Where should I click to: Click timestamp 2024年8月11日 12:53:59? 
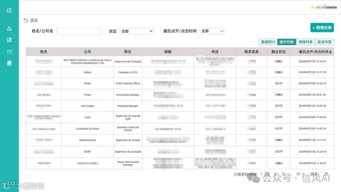coord(312,62)
